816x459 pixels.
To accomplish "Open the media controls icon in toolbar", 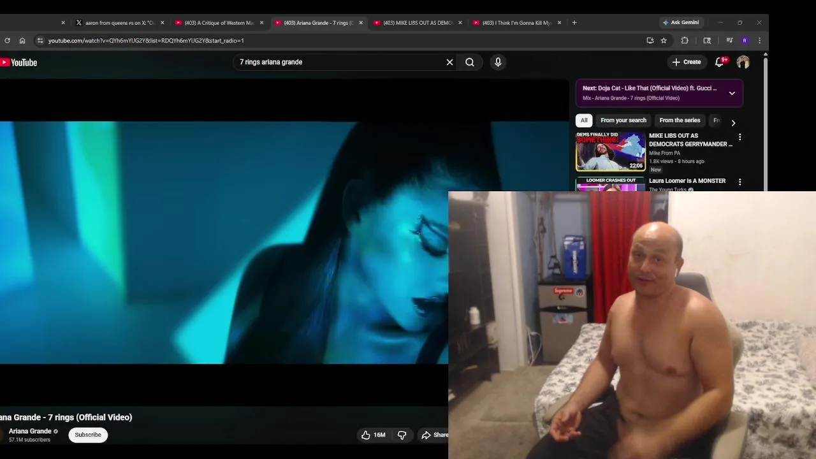I will 729,40.
